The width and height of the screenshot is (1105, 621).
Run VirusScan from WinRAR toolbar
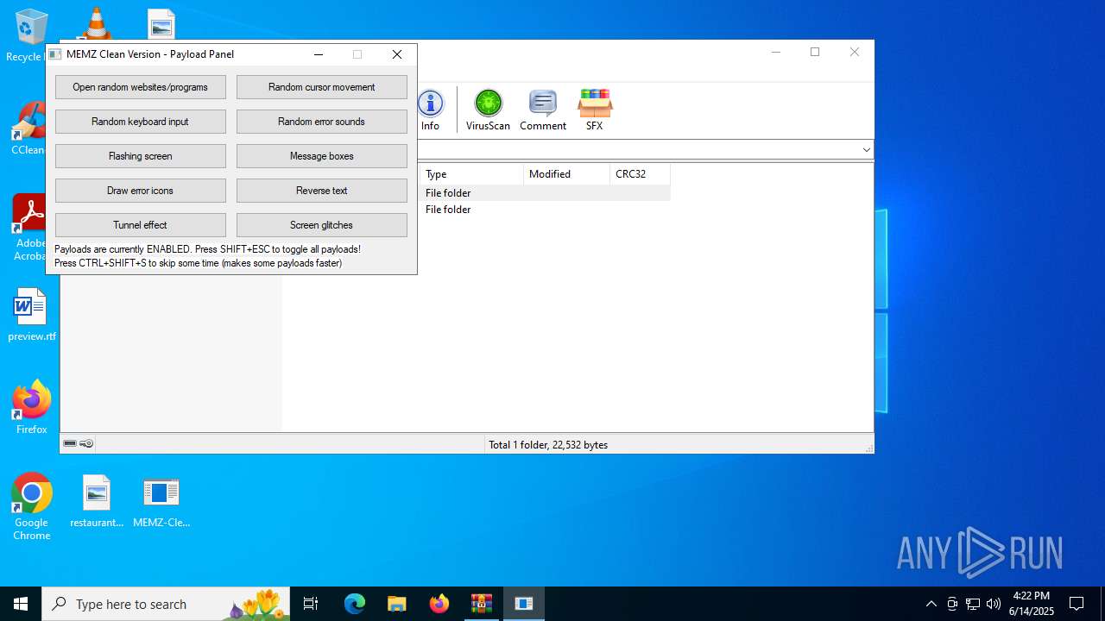(488, 110)
